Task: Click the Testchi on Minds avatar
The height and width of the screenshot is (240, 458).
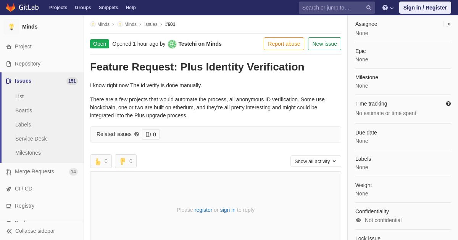Action: tap(172, 44)
